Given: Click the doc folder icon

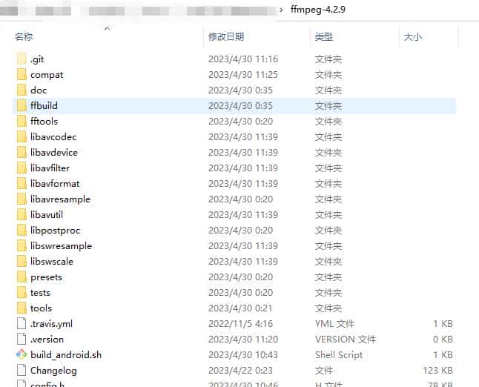Looking at the screenshot, I should point(22,90).
